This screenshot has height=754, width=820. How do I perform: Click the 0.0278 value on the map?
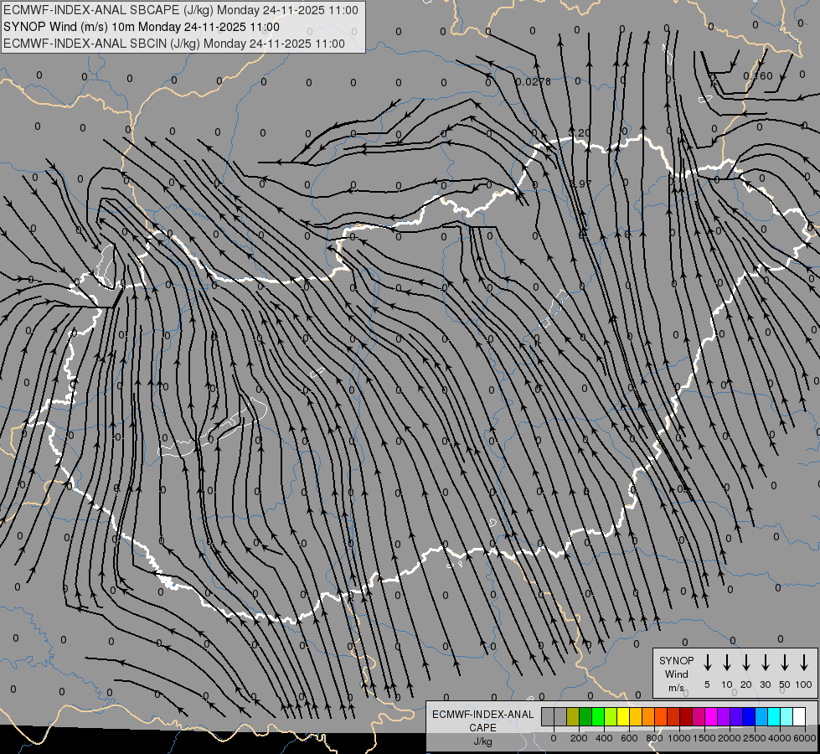coord(533,81)
